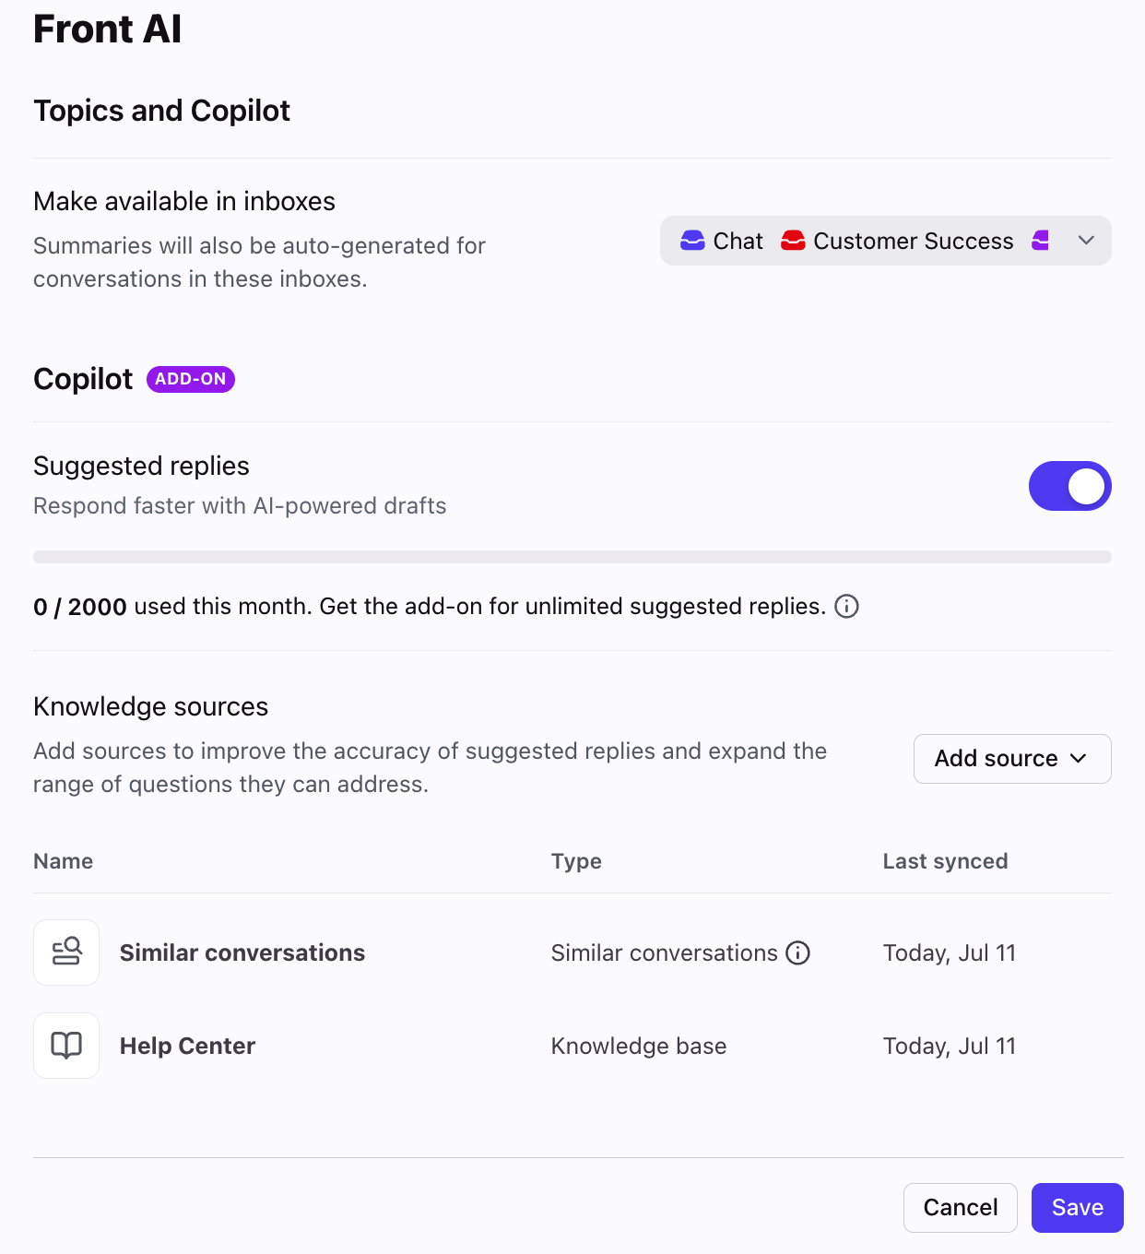Open the Similar conversations source row
Image resolution: width=1145 pixels, height=1254 pixels.
tap(572, 952)
